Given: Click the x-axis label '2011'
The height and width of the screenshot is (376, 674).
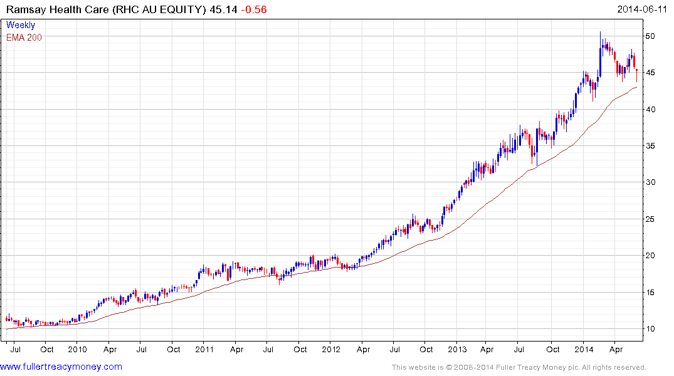Looking at the screenshot, I should coord(204,349).
